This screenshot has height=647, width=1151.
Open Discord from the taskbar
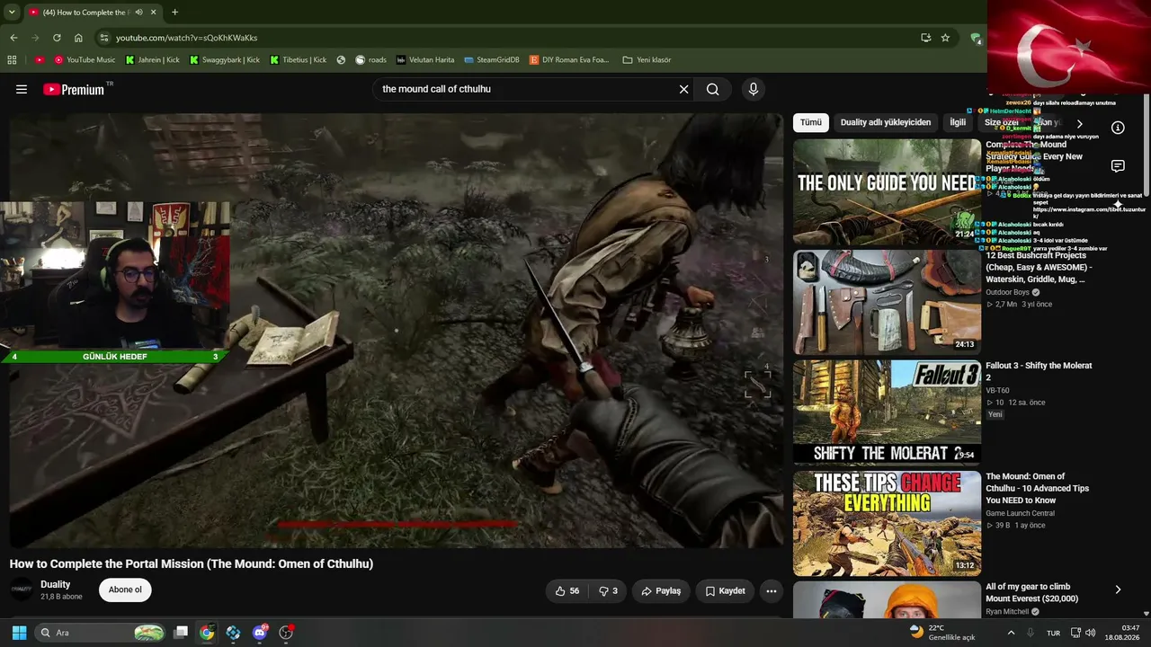[260, 633]
